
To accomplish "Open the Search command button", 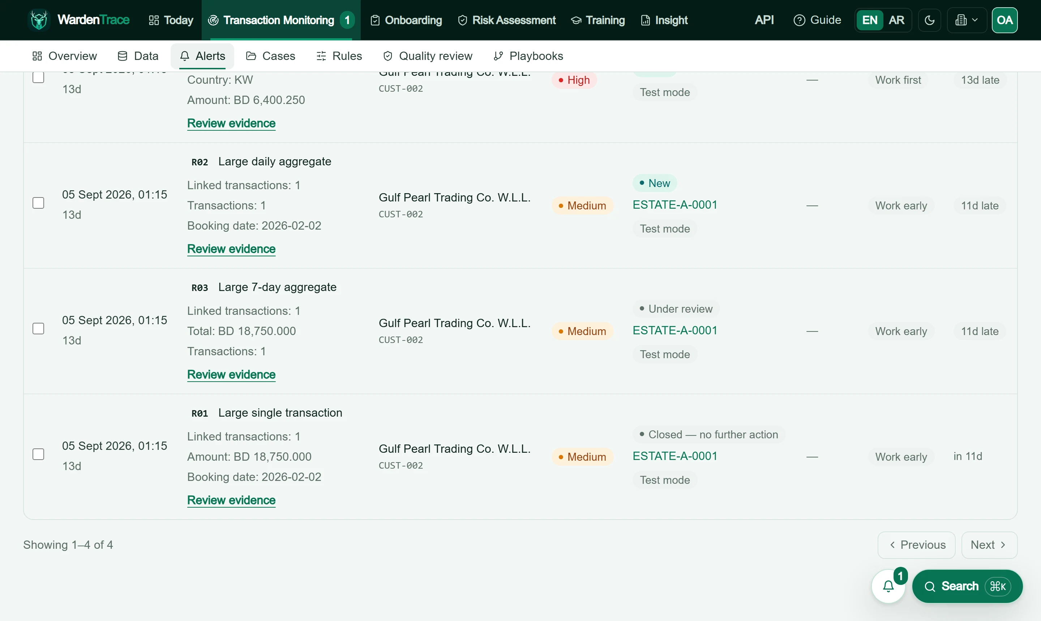I will point(967,586).
